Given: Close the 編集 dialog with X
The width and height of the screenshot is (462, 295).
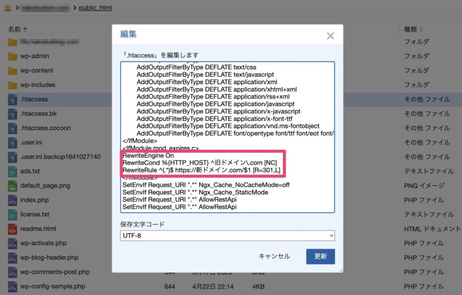Looking at the screenshot, I should (x=330, y=36).
